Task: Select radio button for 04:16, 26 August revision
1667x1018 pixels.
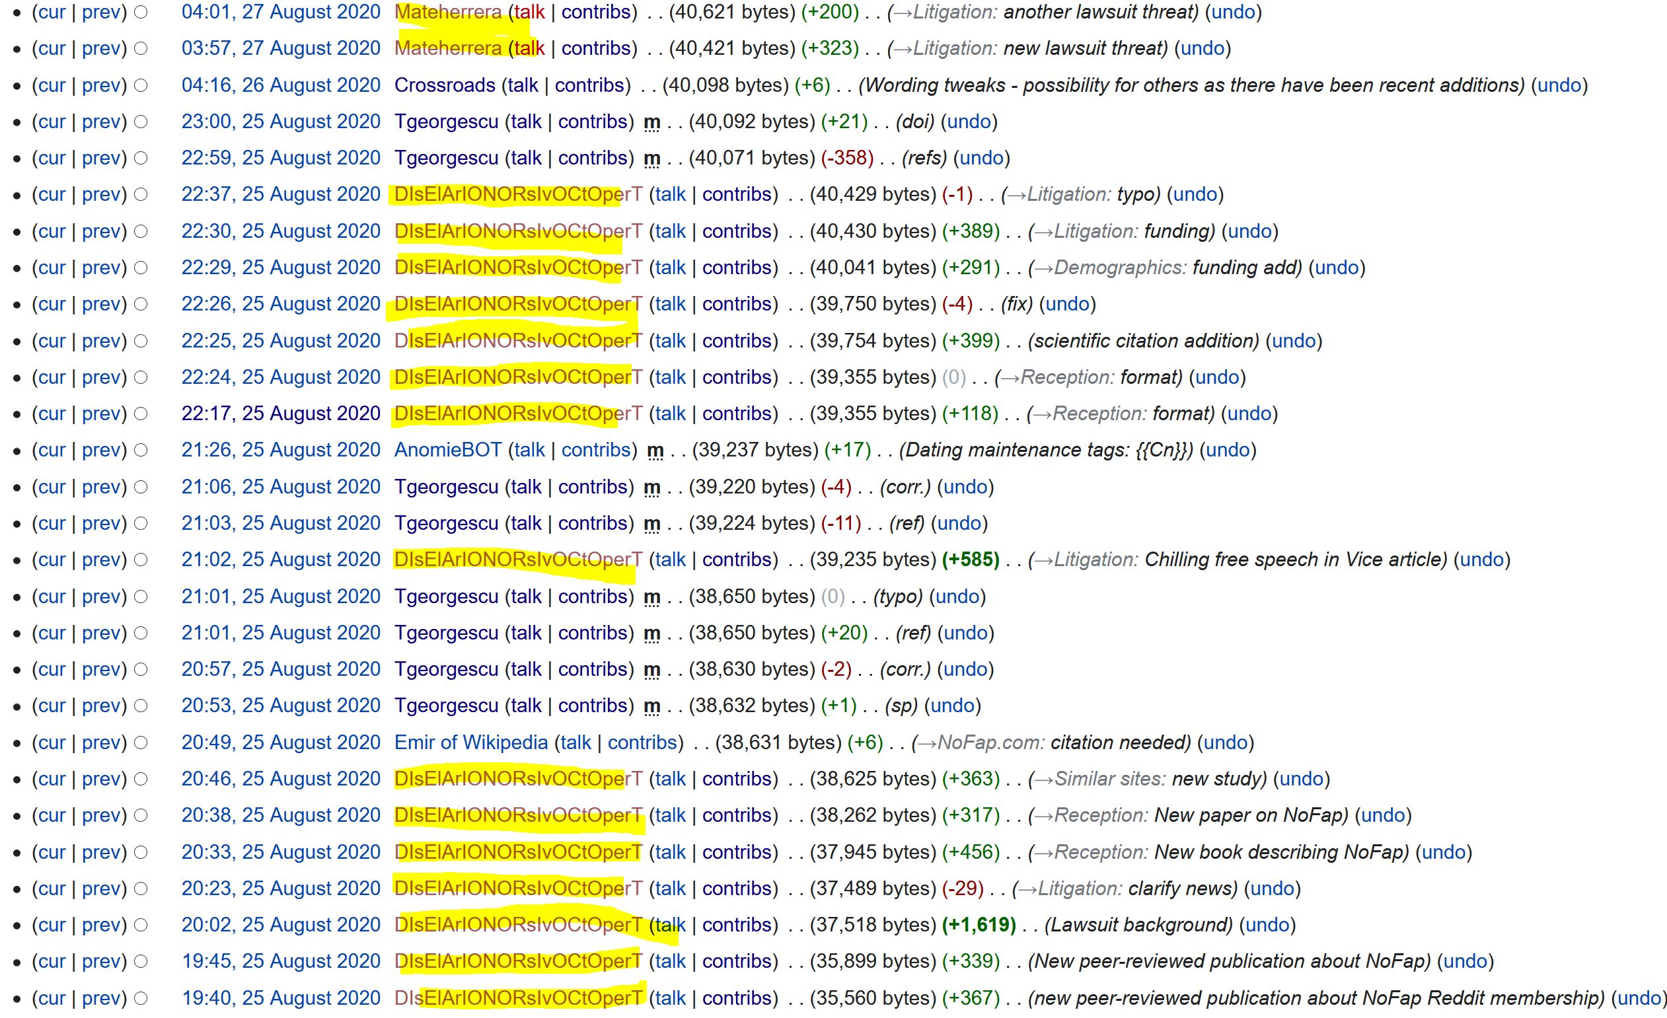Action: [141, 85]
